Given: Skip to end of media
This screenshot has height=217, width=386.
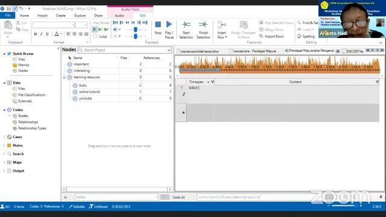Looking at the screenshot, I should pyautogui.click(x=145, y=23).
